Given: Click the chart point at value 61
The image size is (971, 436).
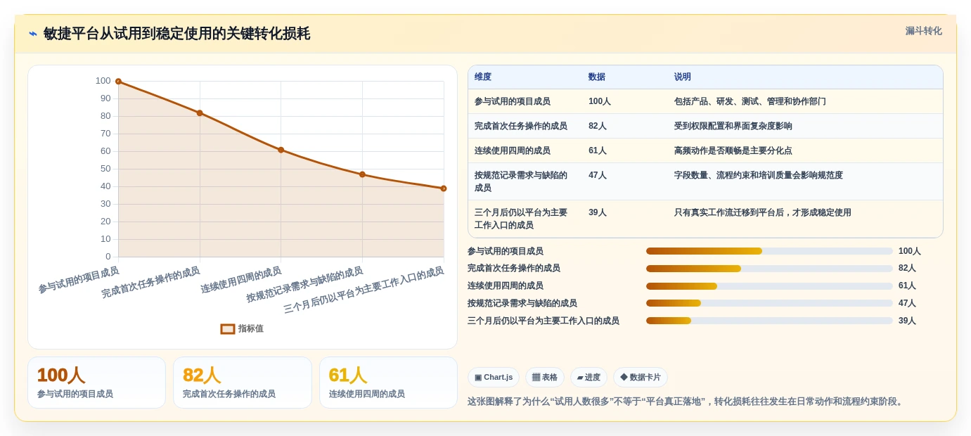Looking at the screenshot, I should coord(281,150).
